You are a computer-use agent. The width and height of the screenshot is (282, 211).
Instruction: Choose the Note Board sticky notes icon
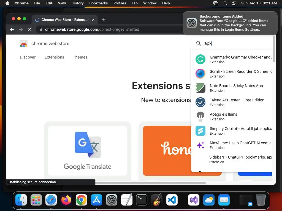pos(200,88)
